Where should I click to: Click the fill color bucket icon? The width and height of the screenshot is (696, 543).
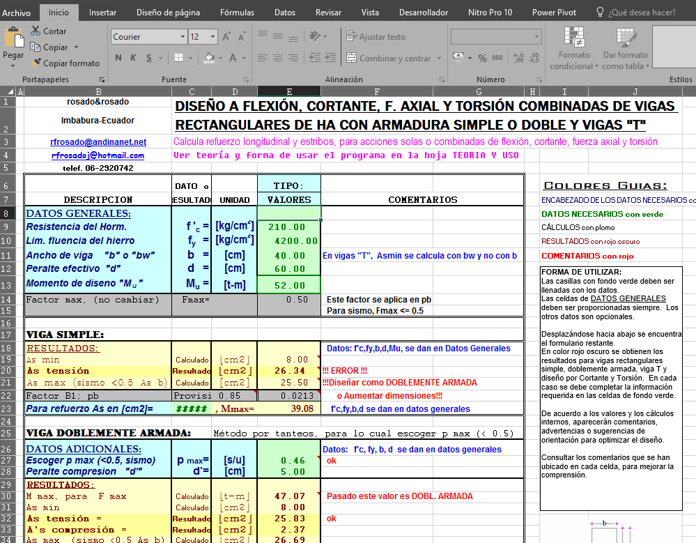click(209, 58)
